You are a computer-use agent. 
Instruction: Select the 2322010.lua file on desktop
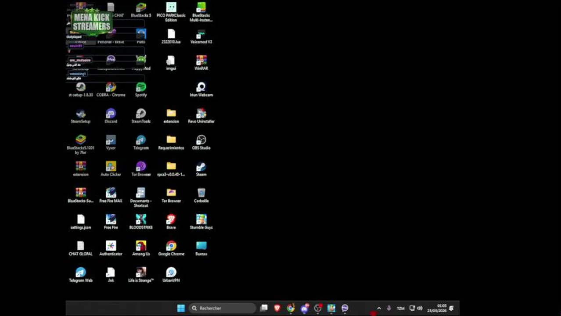click(x=171, y=36)
